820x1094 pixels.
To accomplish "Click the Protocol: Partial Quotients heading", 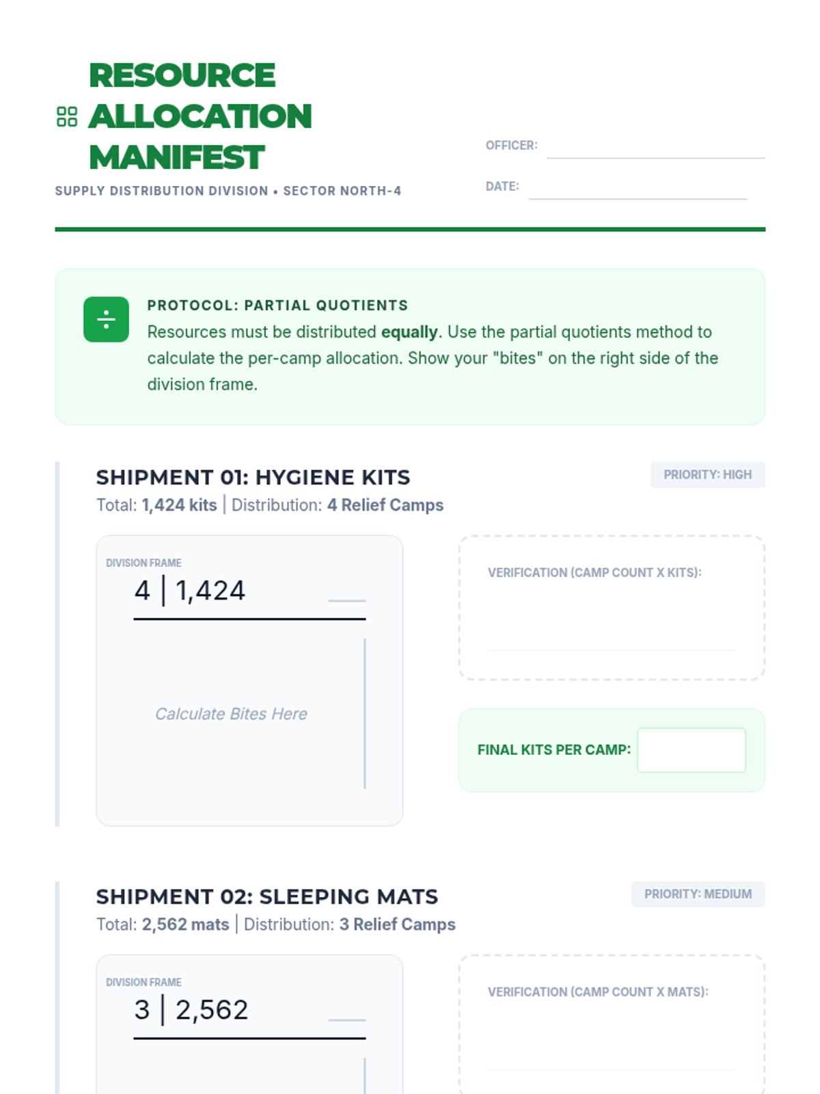I will click(277, 306).
